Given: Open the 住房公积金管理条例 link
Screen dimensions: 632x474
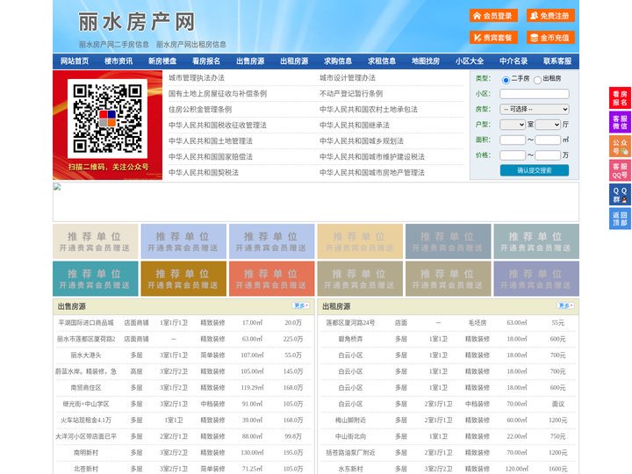Looking at the screenshot, I should 200,109.
